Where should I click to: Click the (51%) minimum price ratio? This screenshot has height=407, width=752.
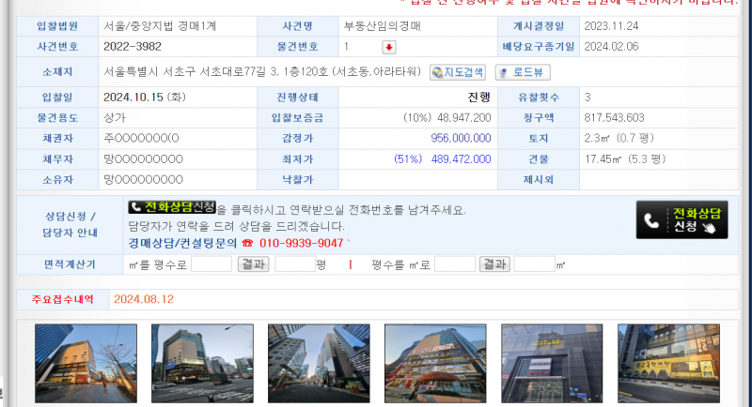(x=408, y=159)
